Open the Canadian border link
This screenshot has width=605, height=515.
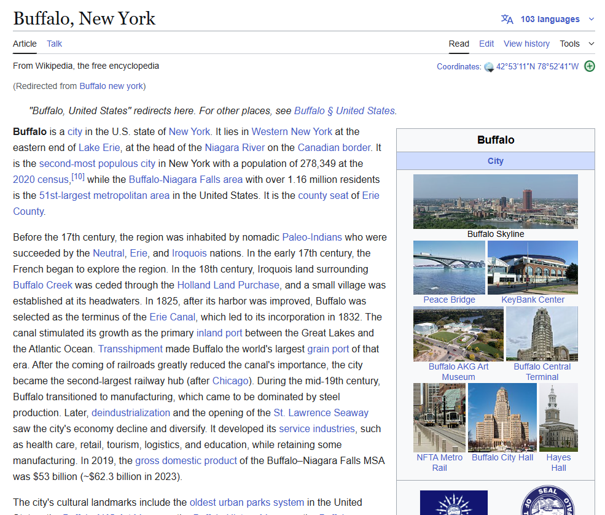[334, 148]
